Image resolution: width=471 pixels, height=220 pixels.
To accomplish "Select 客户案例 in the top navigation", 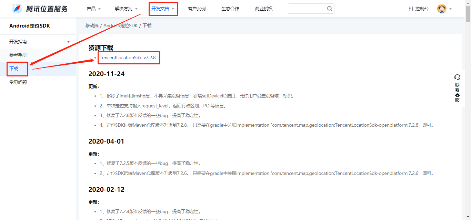I will pos(197,8).
